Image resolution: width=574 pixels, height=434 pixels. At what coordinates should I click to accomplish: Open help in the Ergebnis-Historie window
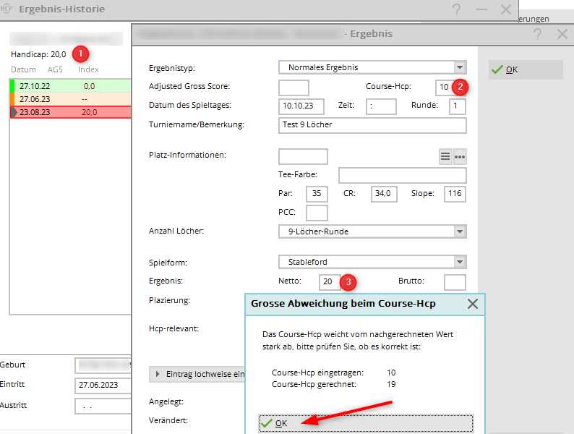456,9
